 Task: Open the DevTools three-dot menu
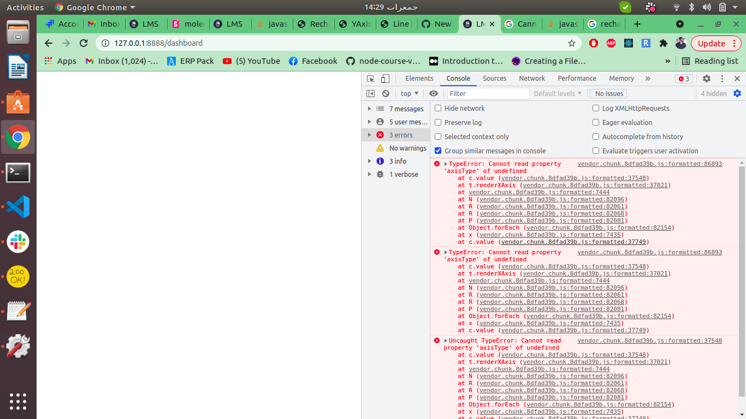[x=722, y=79]
